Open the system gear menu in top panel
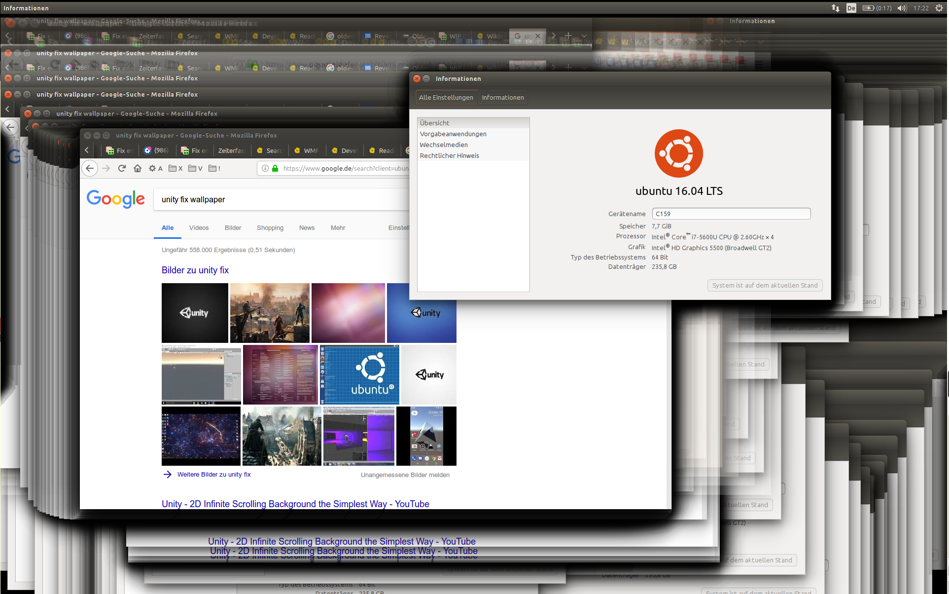Viewport: 949px width, 594px height. click(939, 8)
